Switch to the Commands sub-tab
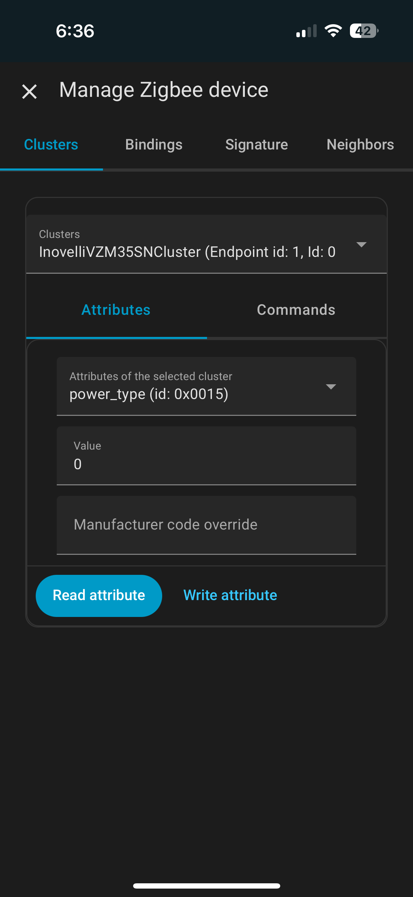 (296, 310)
